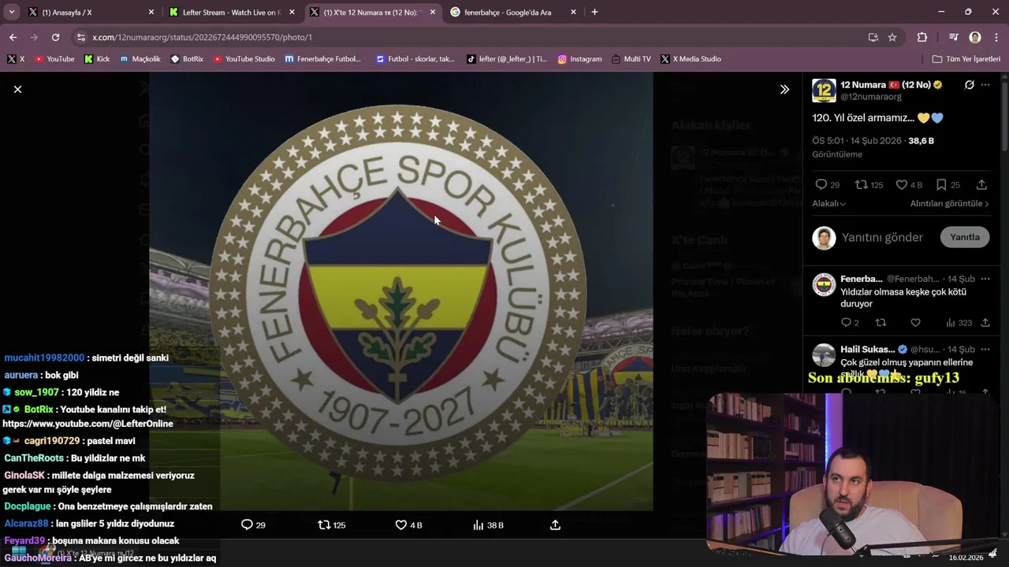
Task: Reply to the Yıldızlar olmasa comment
Action: pos(850,323)
